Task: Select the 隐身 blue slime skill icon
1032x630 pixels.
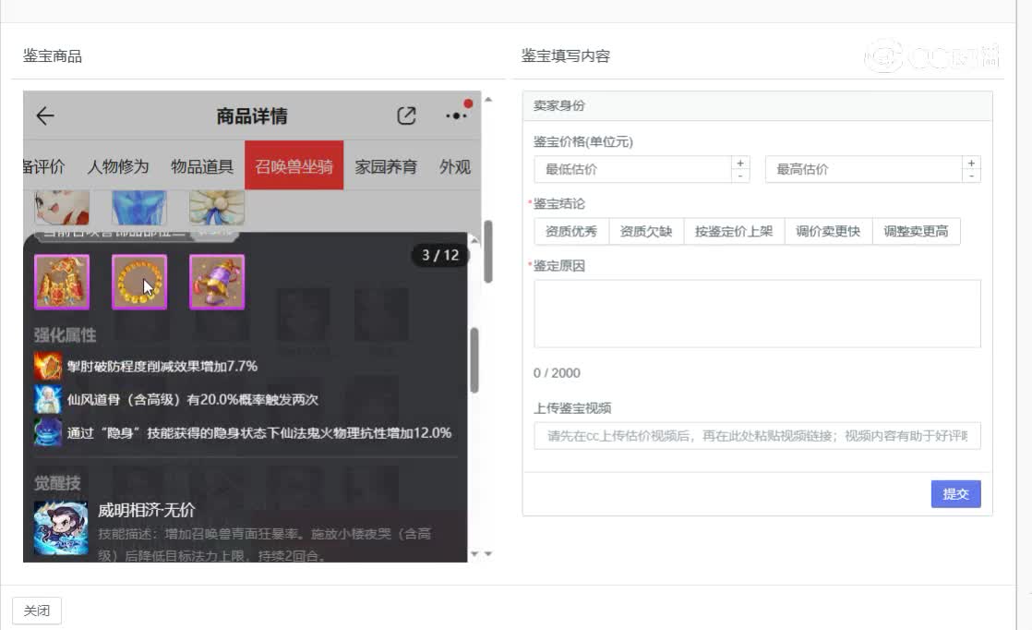Action: click(x=48, y=432)
